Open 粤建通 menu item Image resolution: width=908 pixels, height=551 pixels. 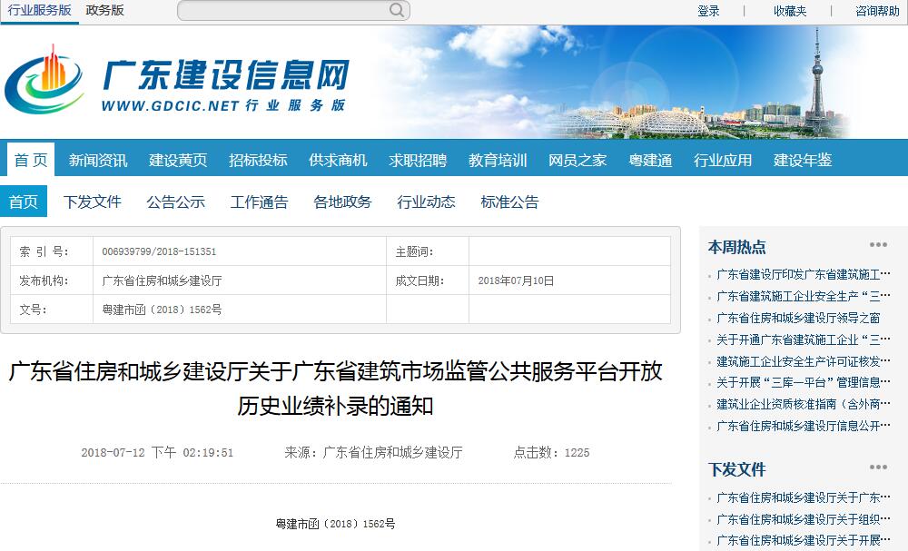pyautogui.click(x=650, y=161)
